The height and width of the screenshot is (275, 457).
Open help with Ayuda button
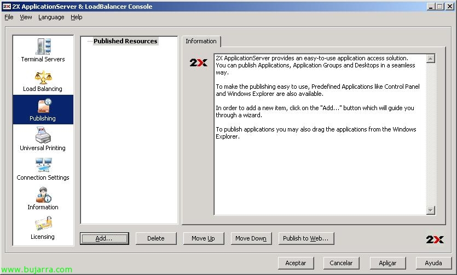[433, 263]
